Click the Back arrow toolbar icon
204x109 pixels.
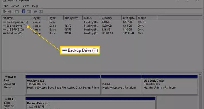tap(5, 11)
